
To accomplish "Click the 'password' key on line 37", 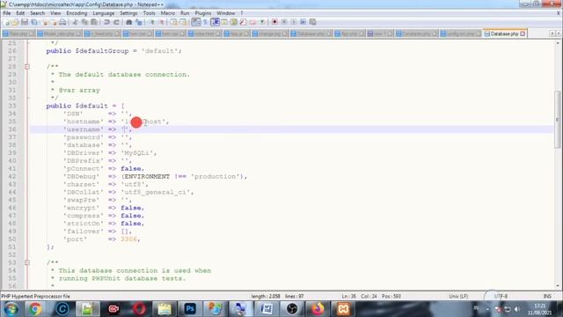I will pos(84,137).
